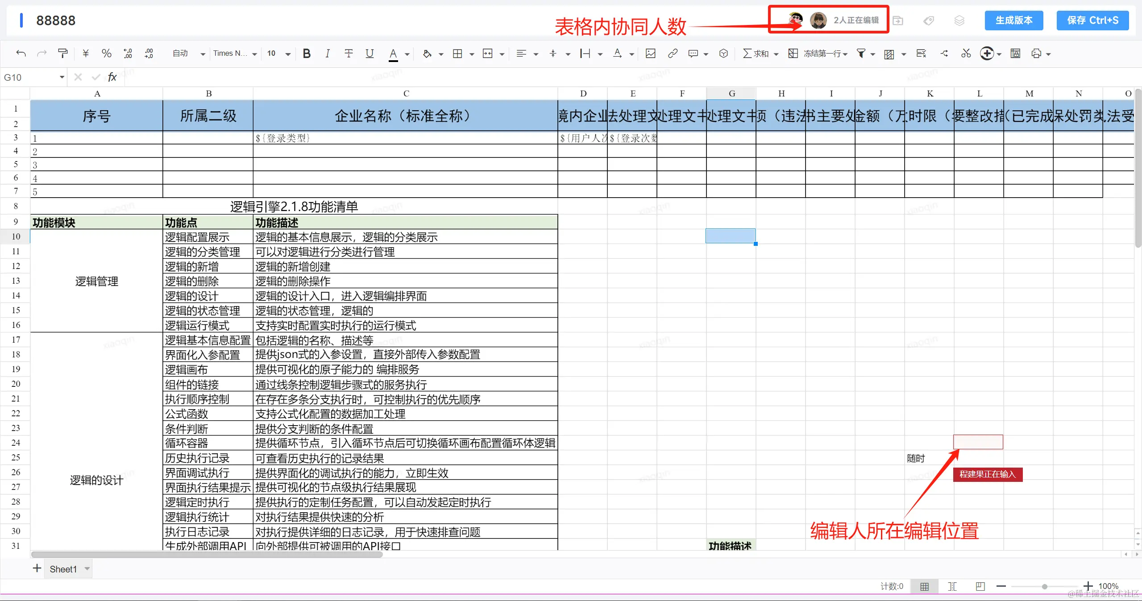
Task: Click the 生成版本 button
Action: (x=1013, y=21)
